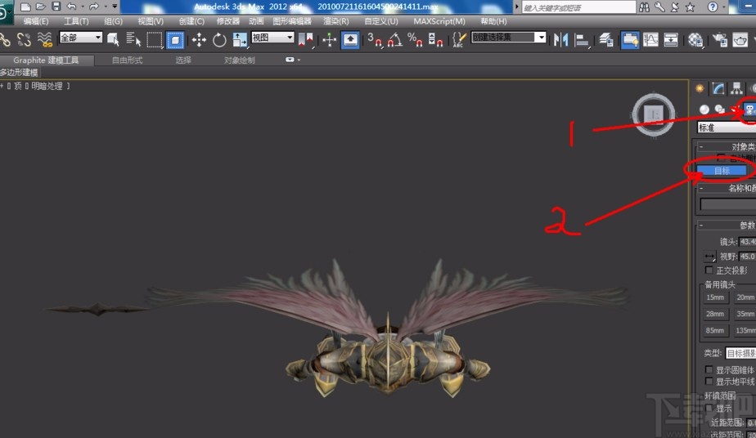The height and width of the screenshot is (438, 756).
Task: Open the Help question mark icon
Action: tap(712, 7)
